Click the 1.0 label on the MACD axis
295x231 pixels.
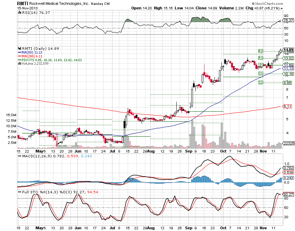click(287, 164)
